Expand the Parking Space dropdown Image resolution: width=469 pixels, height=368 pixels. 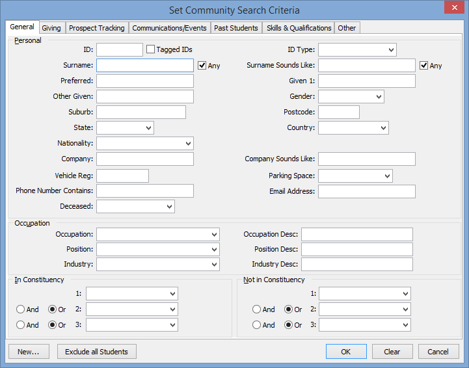(x=355, y=176)
